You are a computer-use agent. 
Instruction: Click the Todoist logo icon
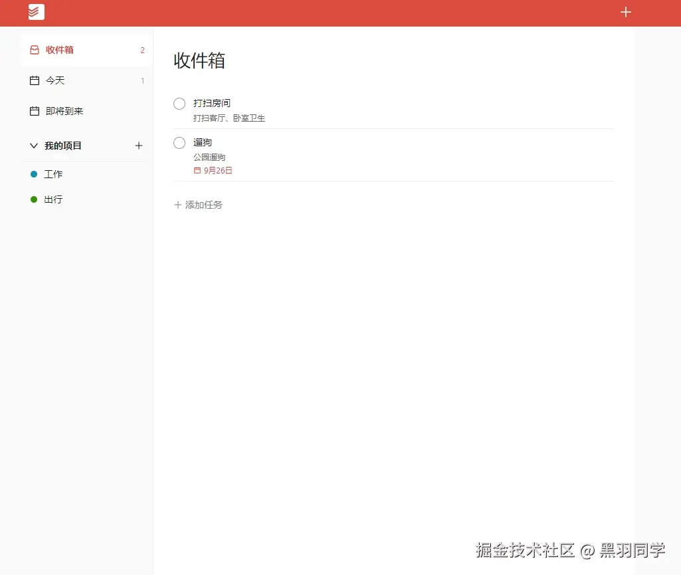click(x=36, y=12)
